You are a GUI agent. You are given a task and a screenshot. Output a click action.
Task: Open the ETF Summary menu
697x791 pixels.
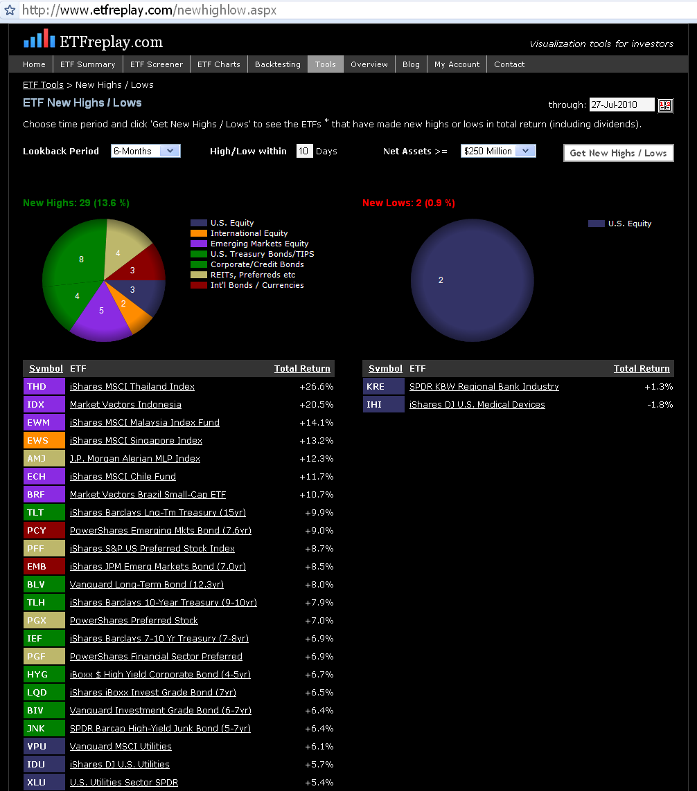tap(87, 64)
